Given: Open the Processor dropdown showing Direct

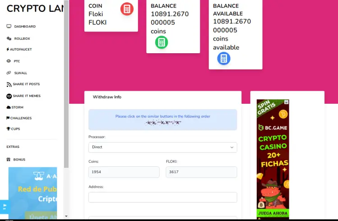Looking at the screenshot, I should click(163, 147).
